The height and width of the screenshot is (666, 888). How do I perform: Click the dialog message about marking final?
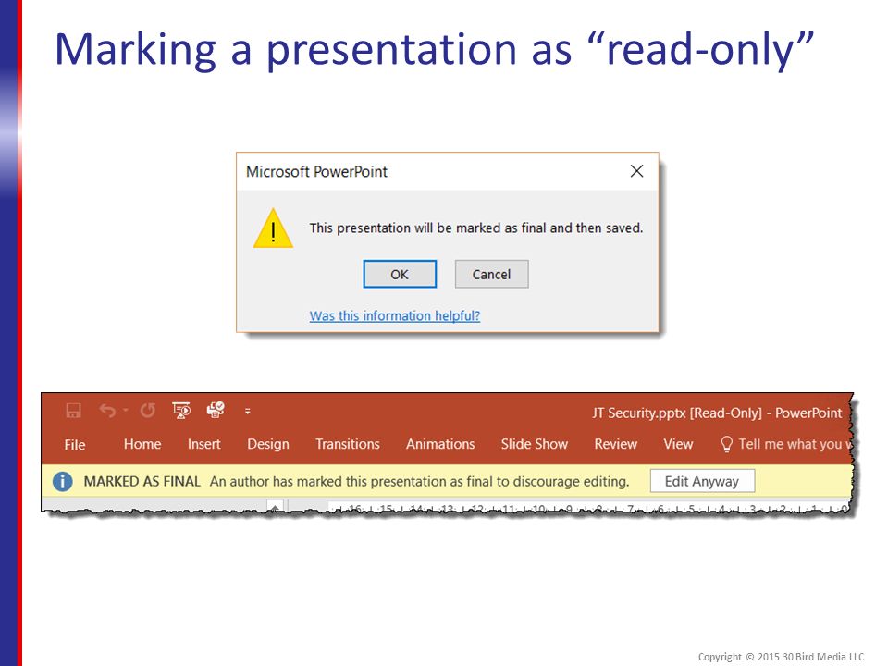point(476,228)
